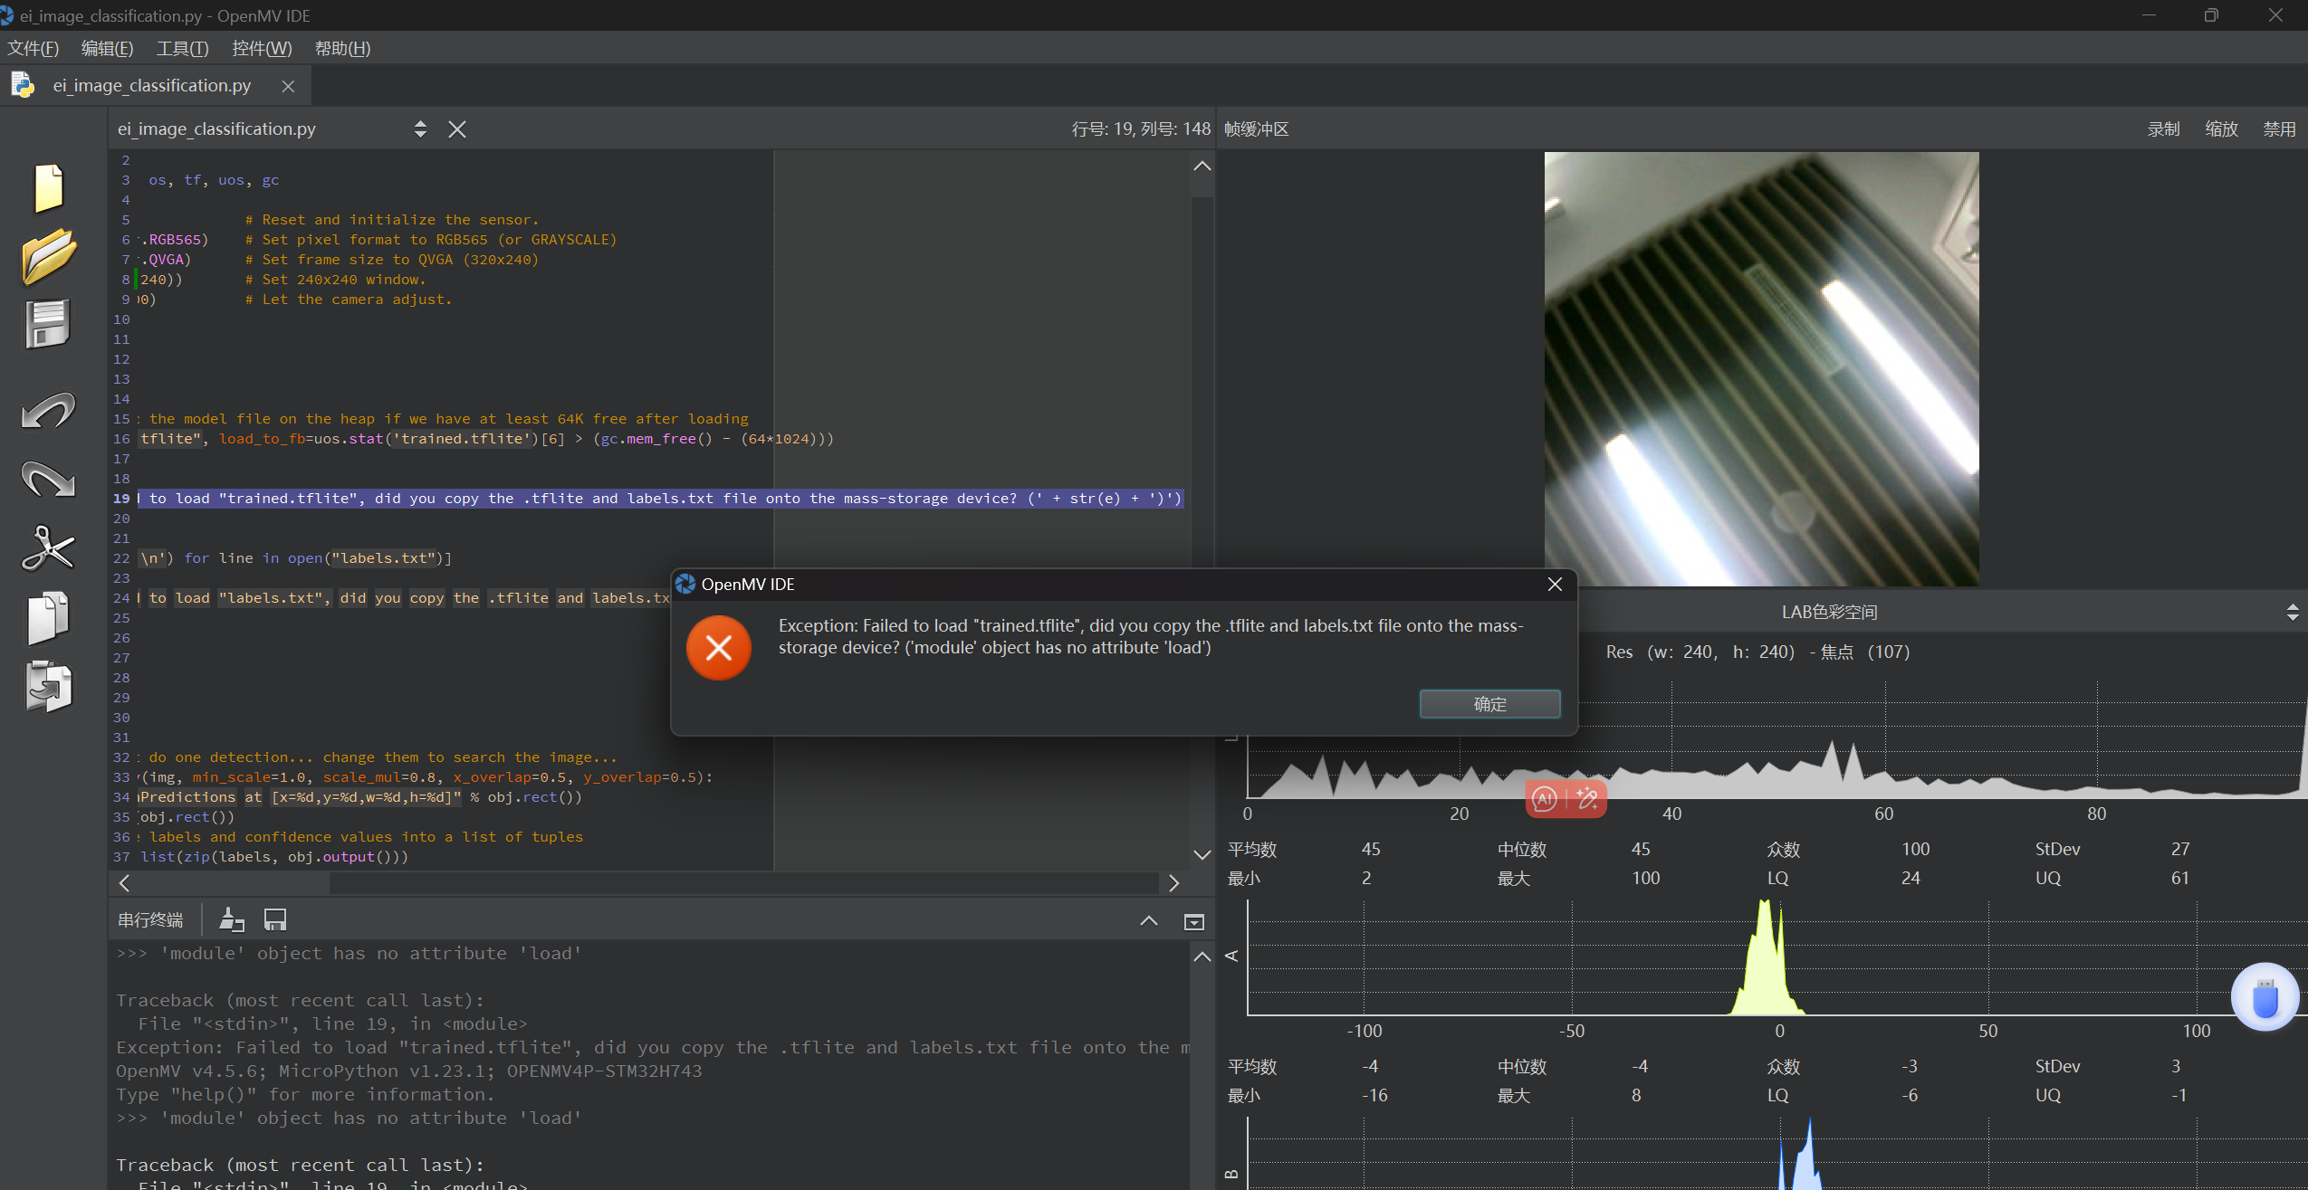Click the camera frame buffer preview image
Viewport: 2308px width, 1190px height.
pos(1761,369)
